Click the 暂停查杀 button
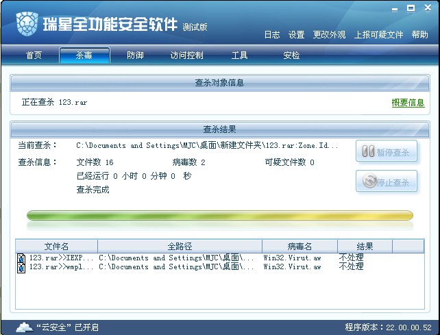 [387, 151]
